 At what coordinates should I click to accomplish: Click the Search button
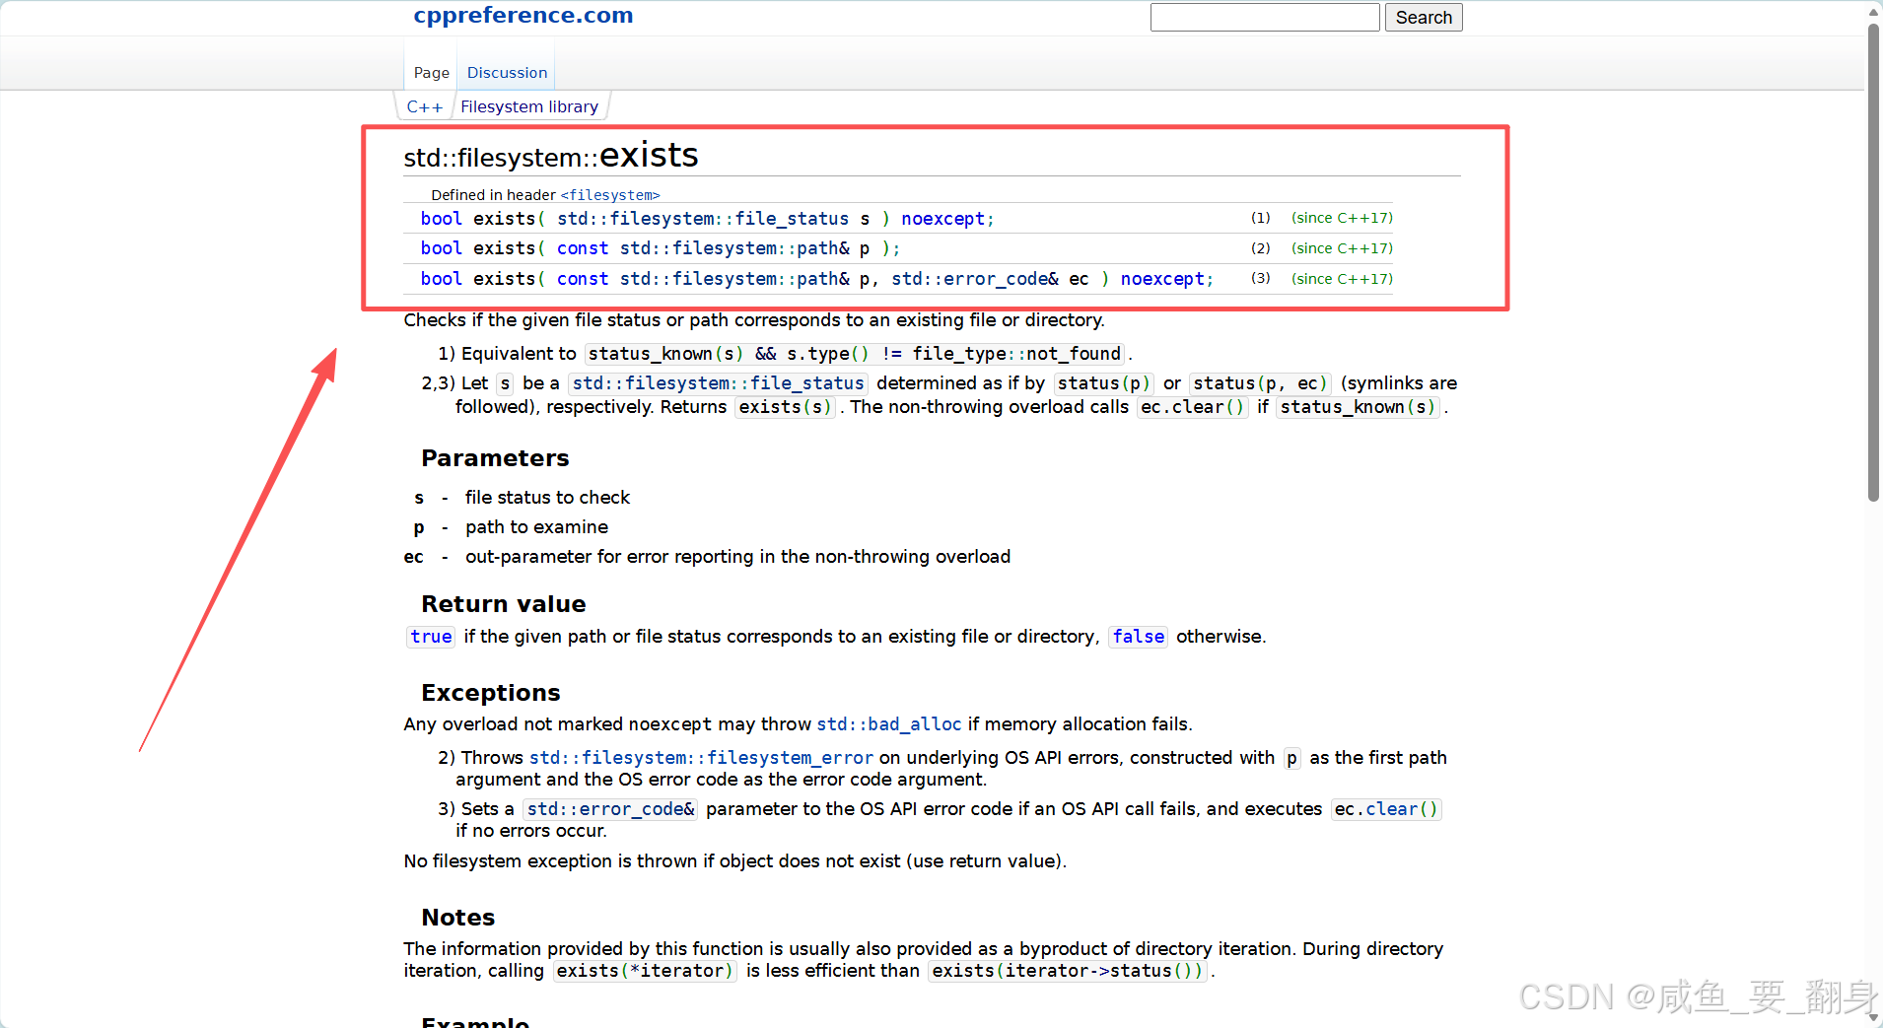pyautogui.click(x=1424, y=17)
